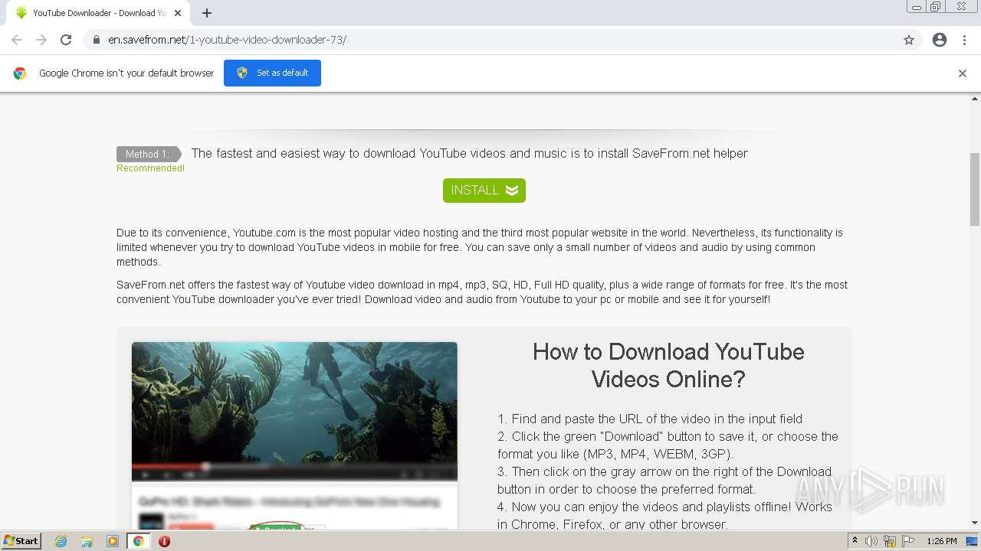Screen dimensions: 981x551
Task: Open Windows Media Player taskbar icon
Action: point(113,541)
